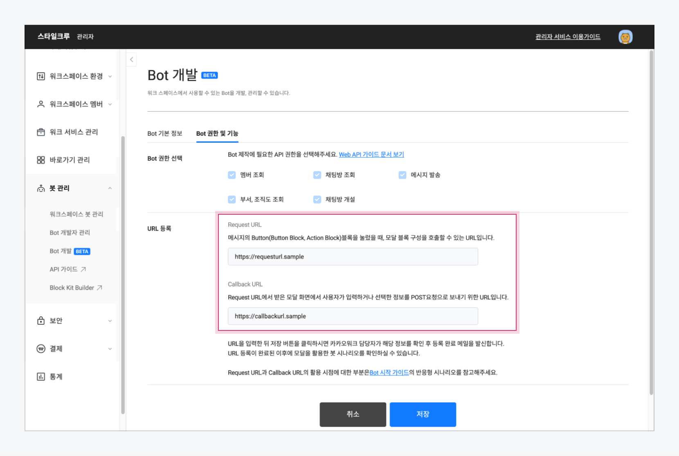This screenshot has width=679, height=456.
Task: Collapse sidebar with the left chevron
Action: (x=131, y=60)
